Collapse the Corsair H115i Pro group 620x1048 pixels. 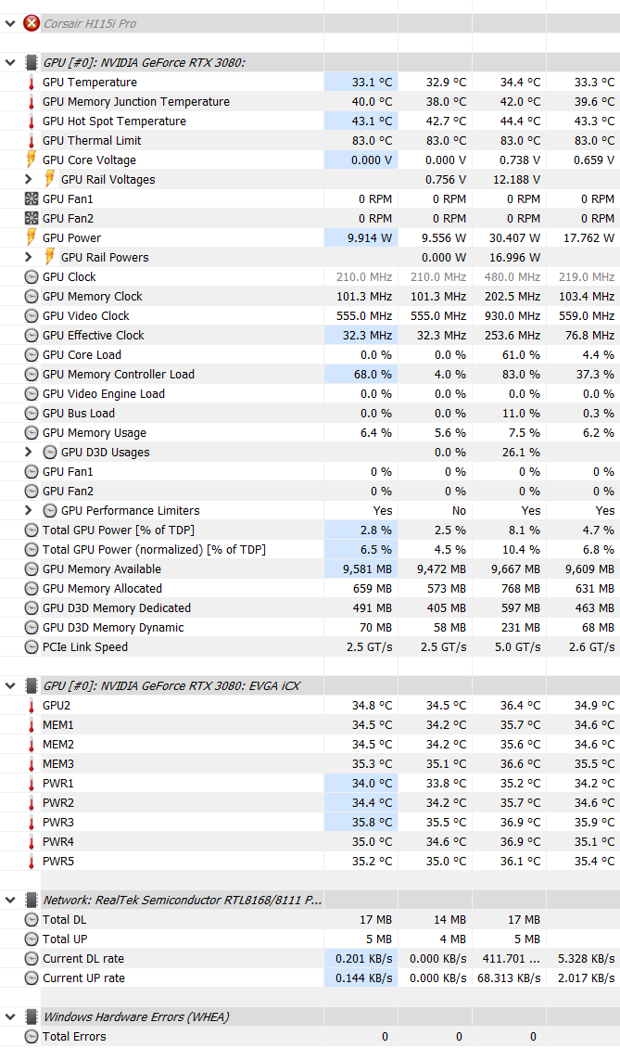tap(10, 23)
